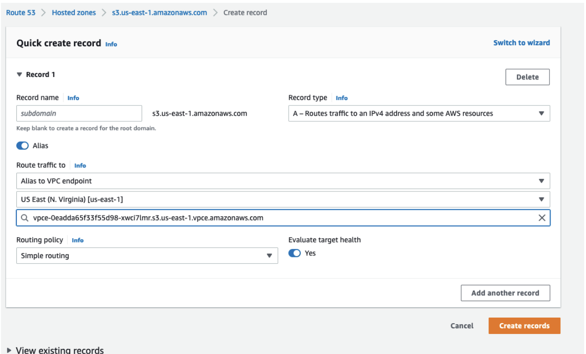586x354 pixels.
Task: Disable the Alias toggle
Action: click(x=22, y=146)
